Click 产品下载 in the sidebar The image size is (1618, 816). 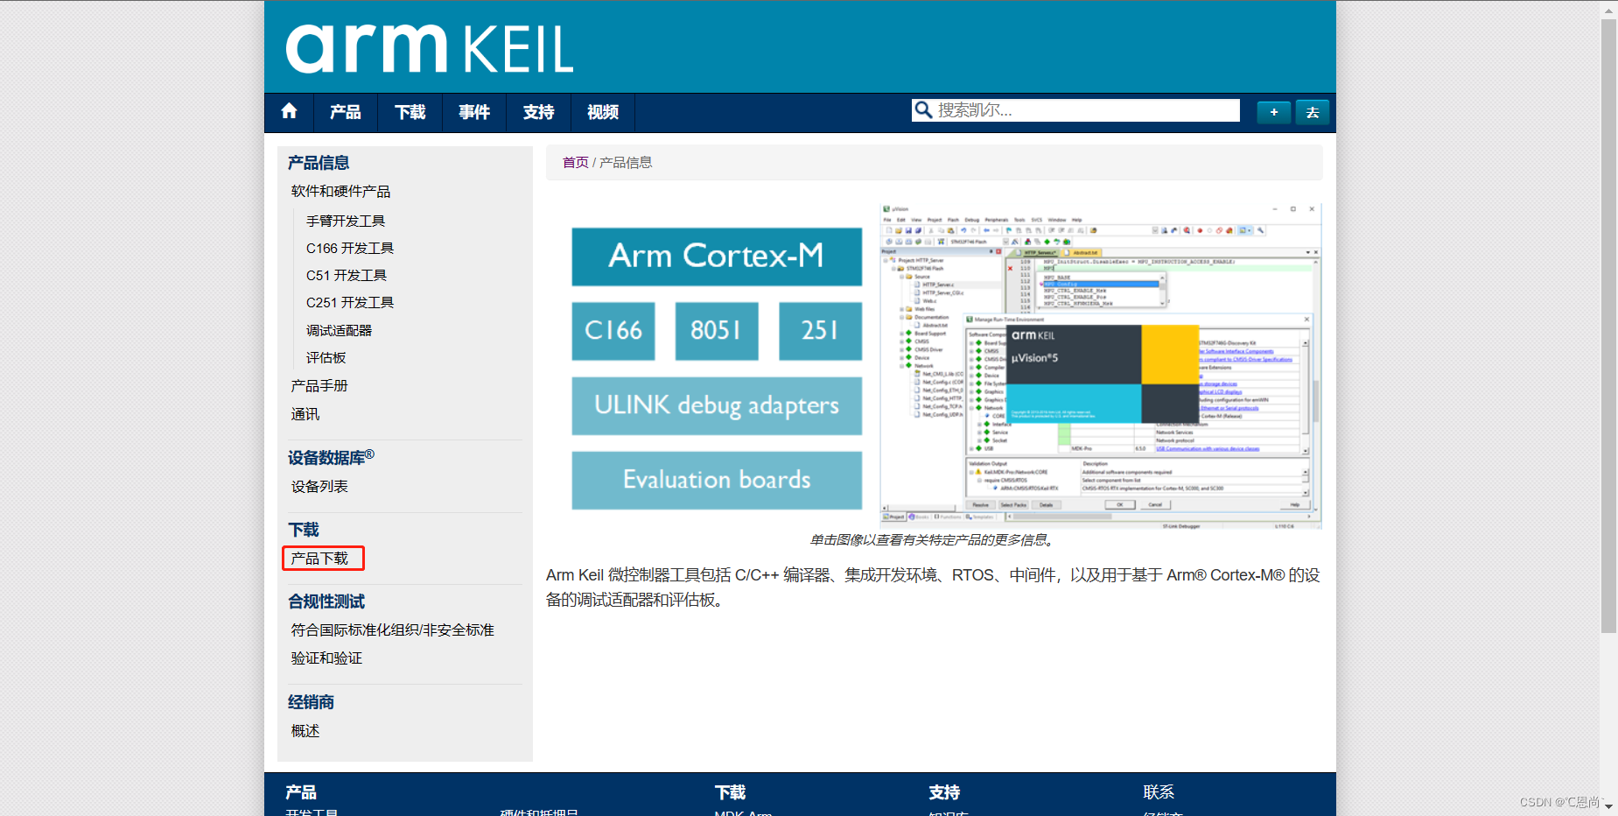pos(319,559)
